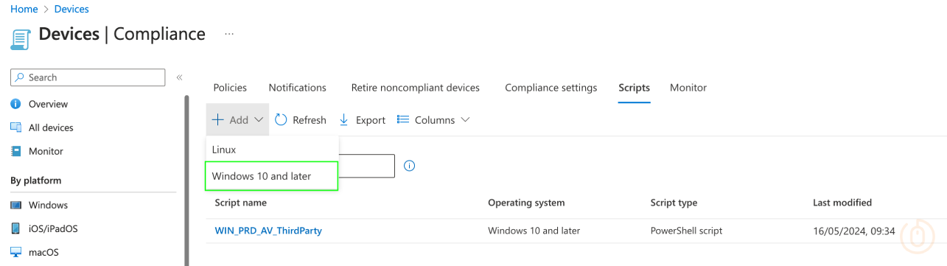Go to Home breadcrumb link

[24, 9]
